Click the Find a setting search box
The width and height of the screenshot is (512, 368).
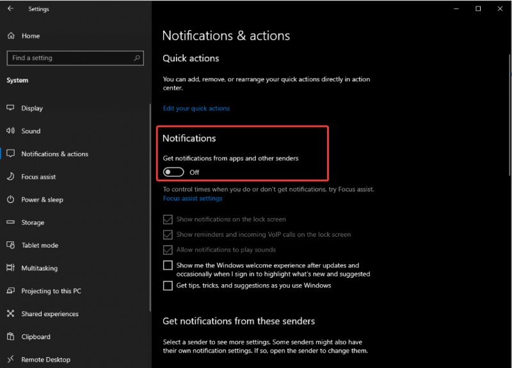[70, 58]
